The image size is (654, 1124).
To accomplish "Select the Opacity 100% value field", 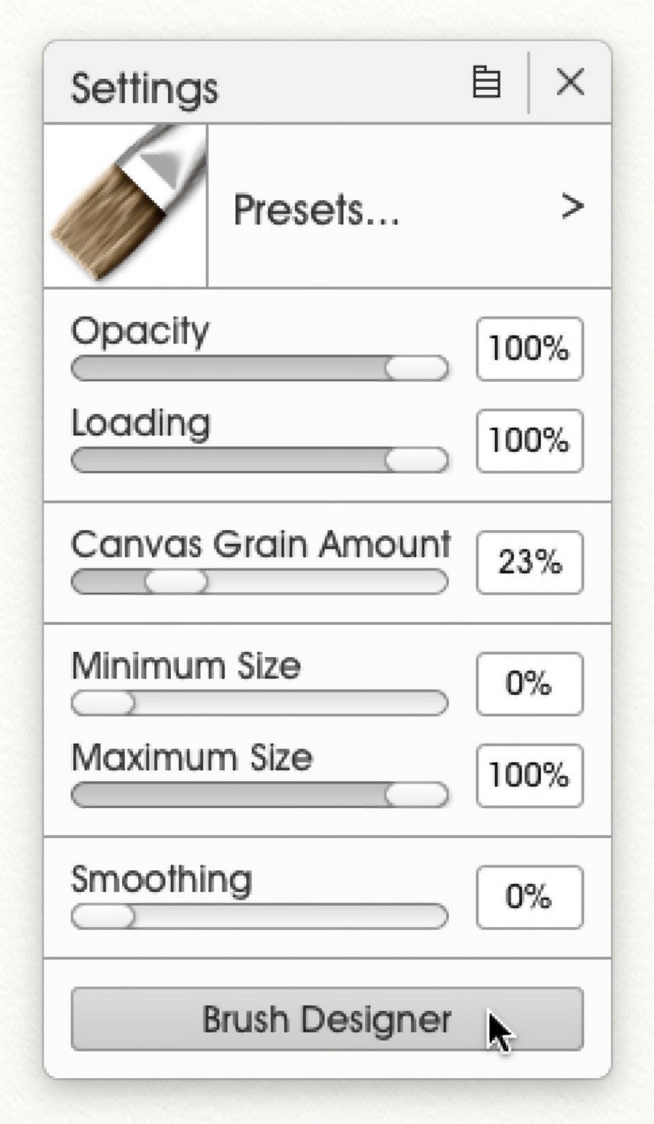I will 529,349.
